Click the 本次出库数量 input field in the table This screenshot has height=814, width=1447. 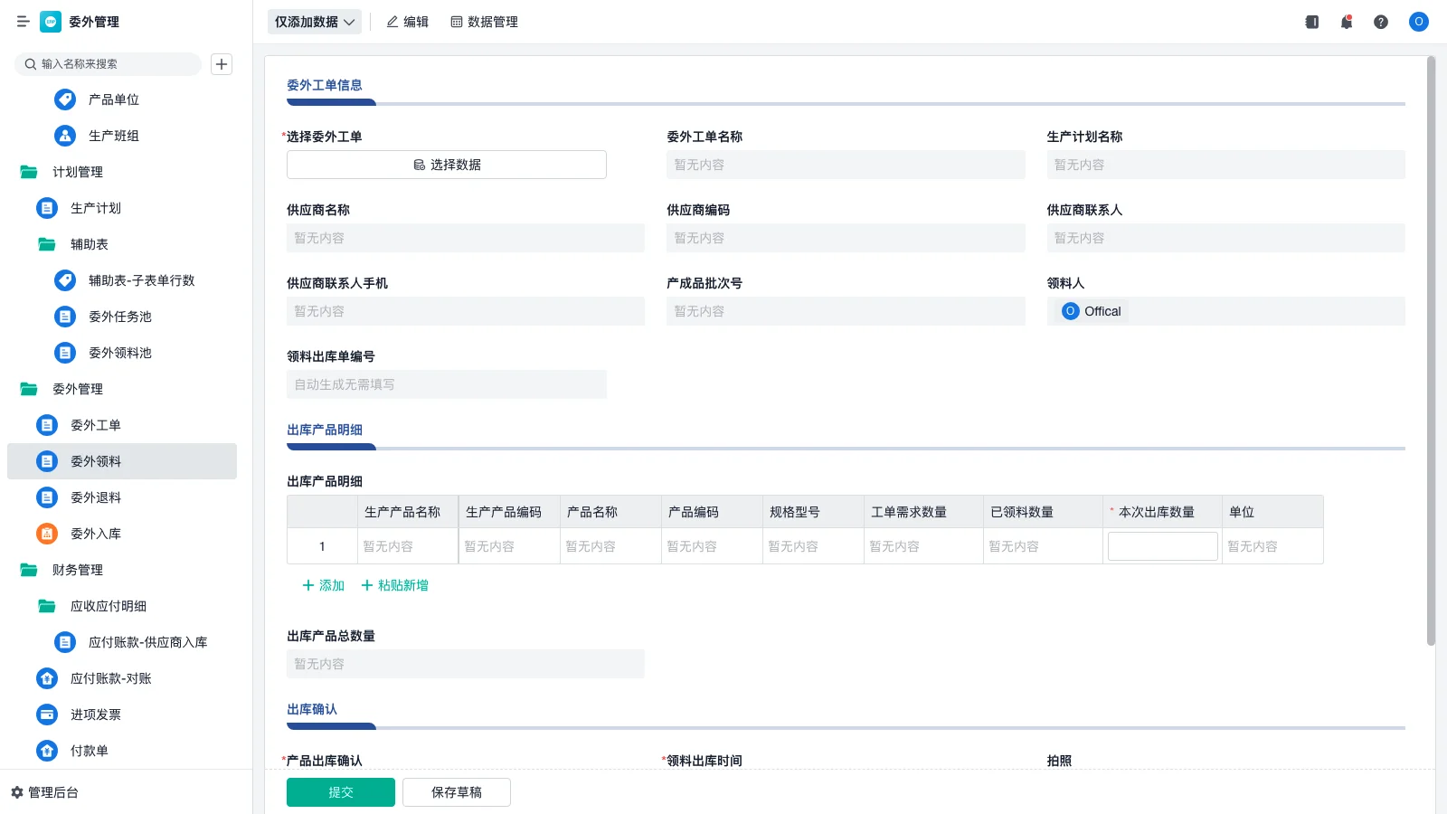[1163, 545]
